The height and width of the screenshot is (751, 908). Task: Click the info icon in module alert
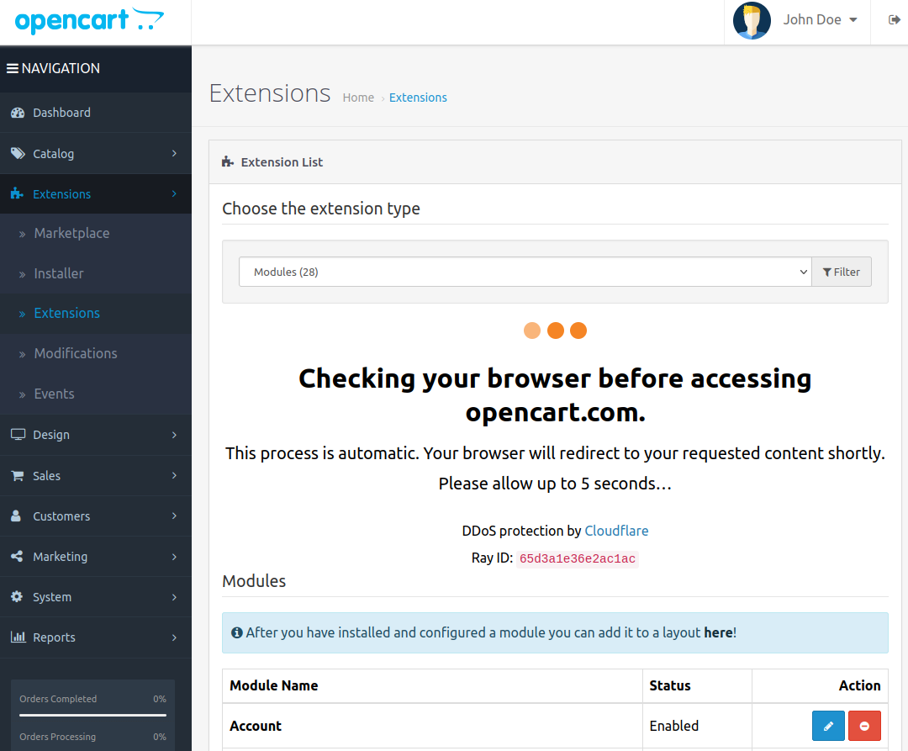[237, 632]
